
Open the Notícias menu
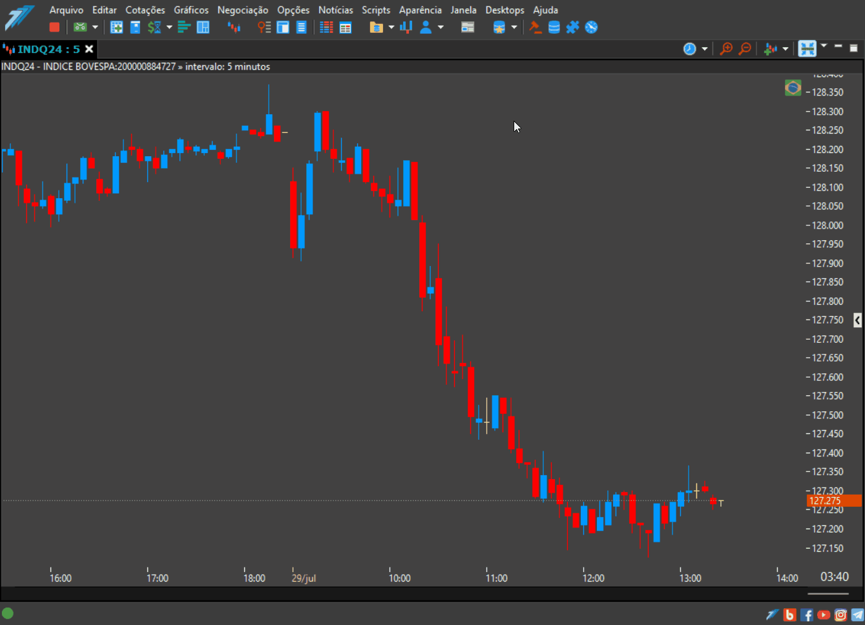pos(336,10)
